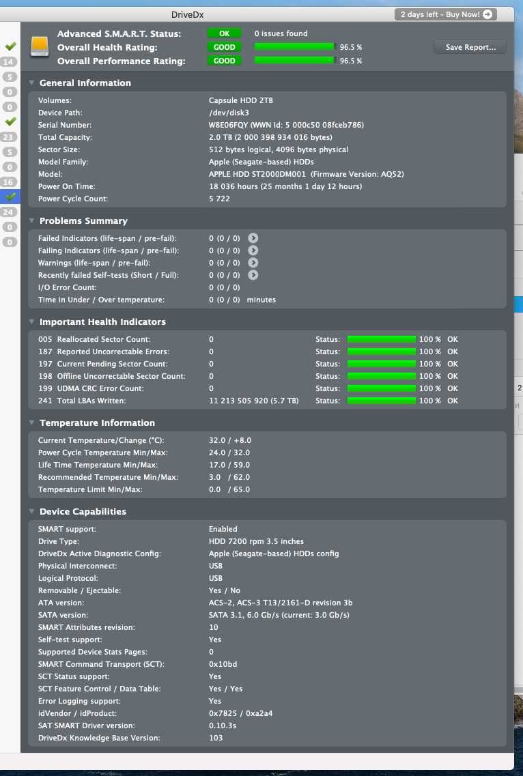
Task: Click the GOOD badge for Overall Performance Rating
Action: [225, 61]
